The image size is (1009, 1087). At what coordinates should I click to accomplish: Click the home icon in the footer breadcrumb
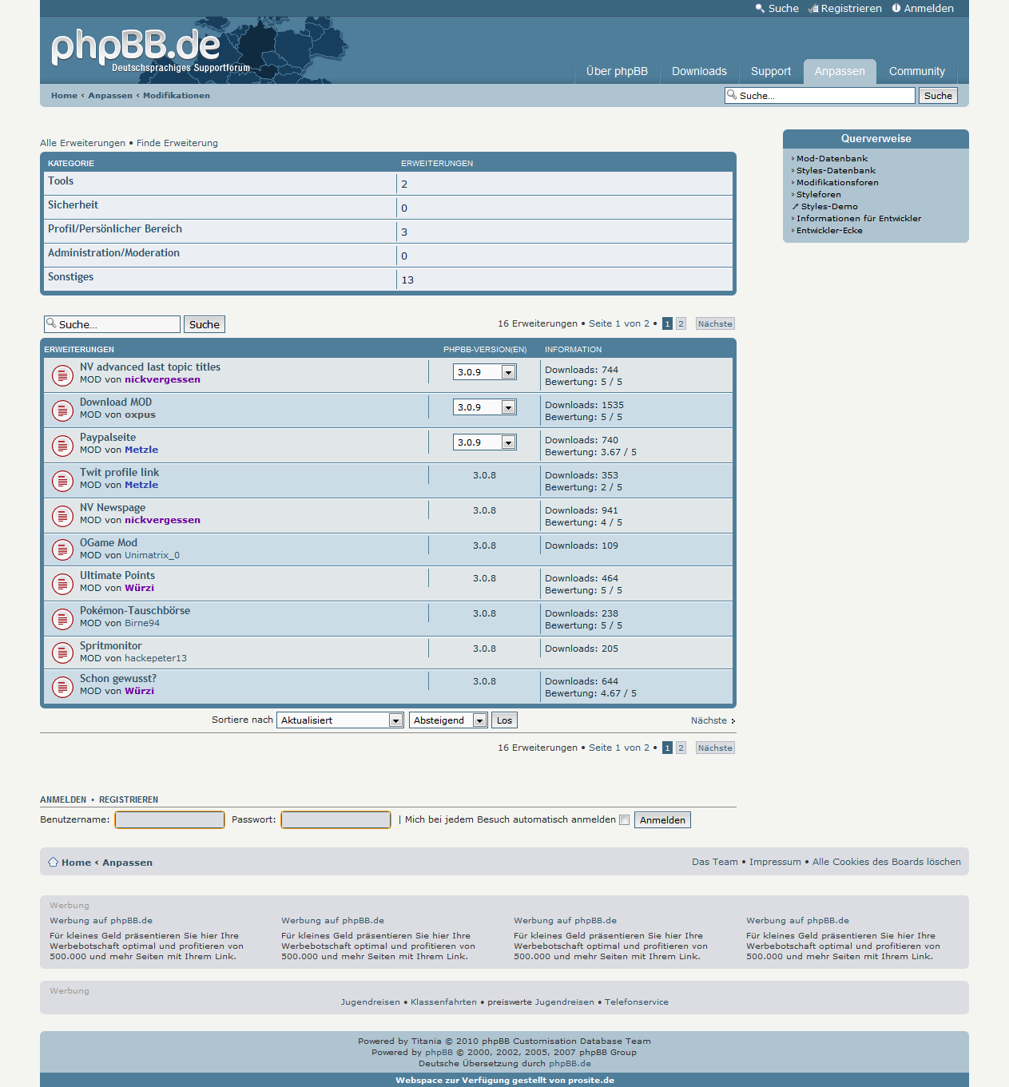53,862
